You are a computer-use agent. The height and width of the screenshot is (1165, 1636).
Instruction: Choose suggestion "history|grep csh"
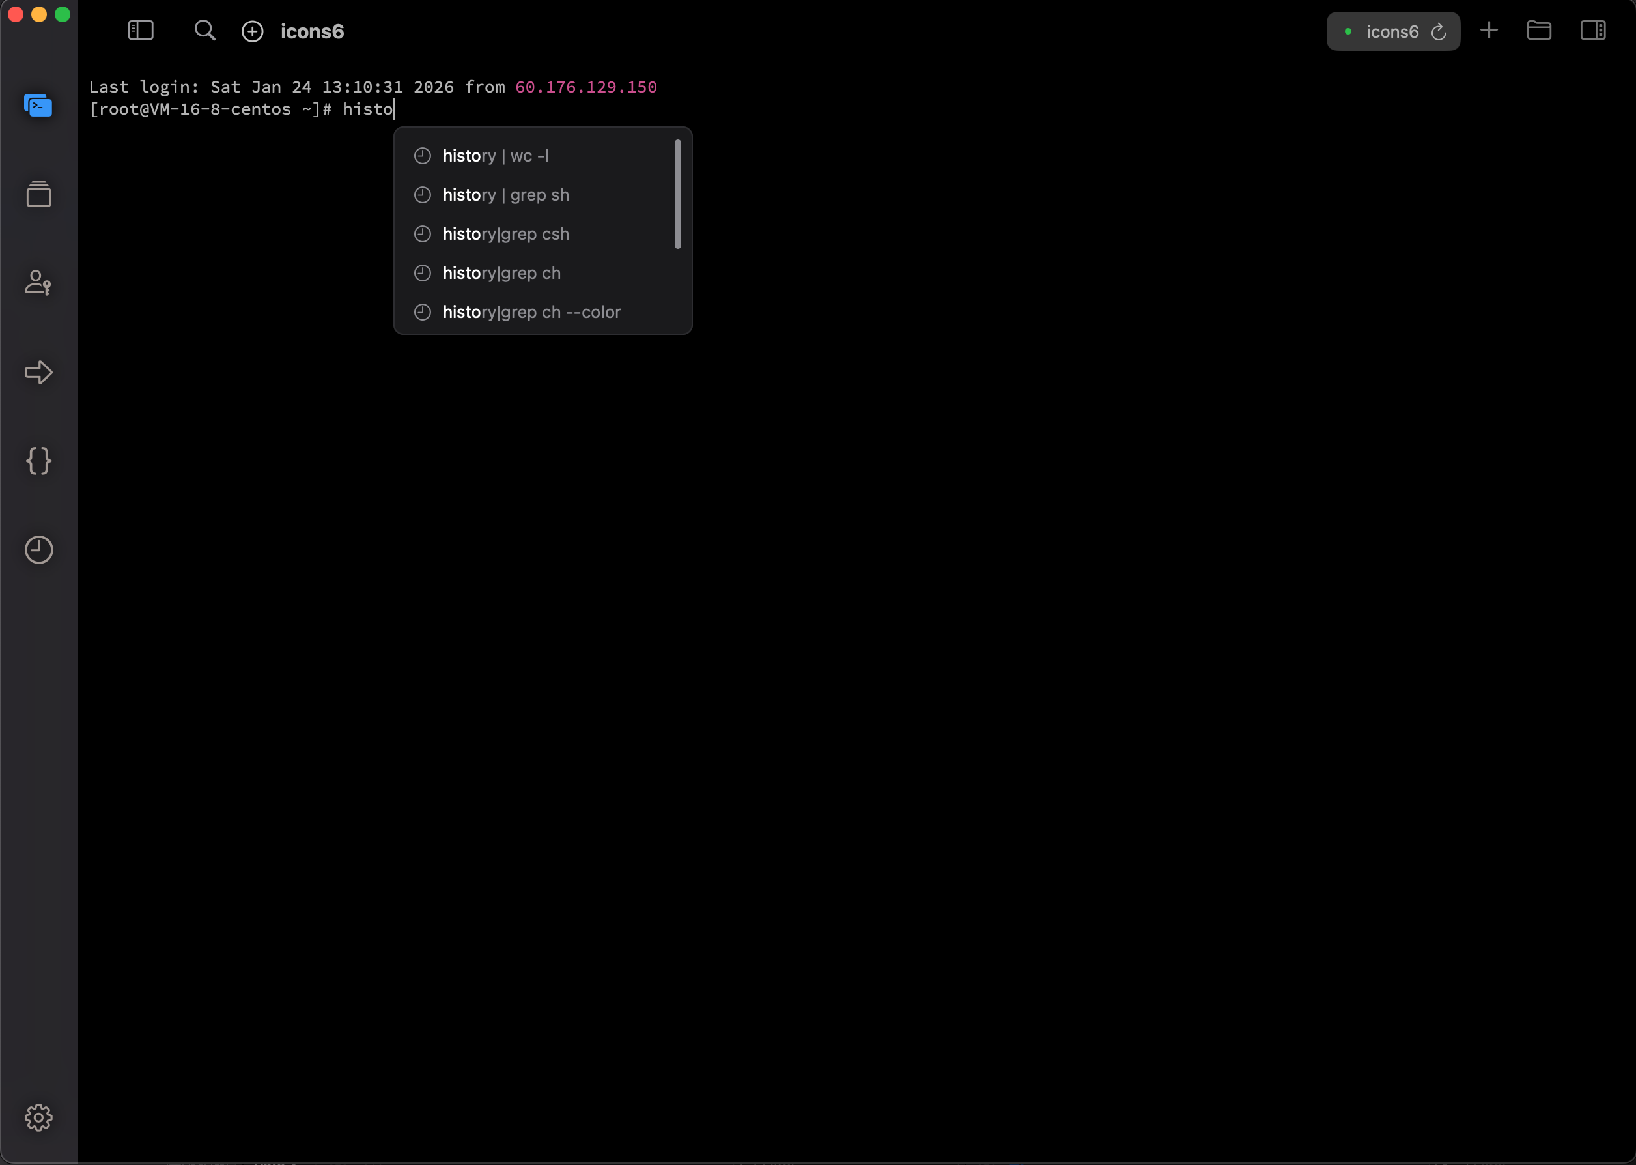[505, 234]
